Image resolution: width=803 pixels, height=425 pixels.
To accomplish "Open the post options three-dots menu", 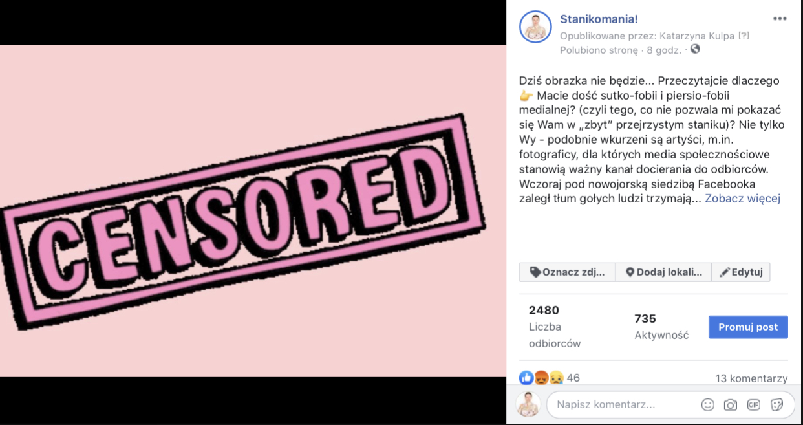I will 780,19.
